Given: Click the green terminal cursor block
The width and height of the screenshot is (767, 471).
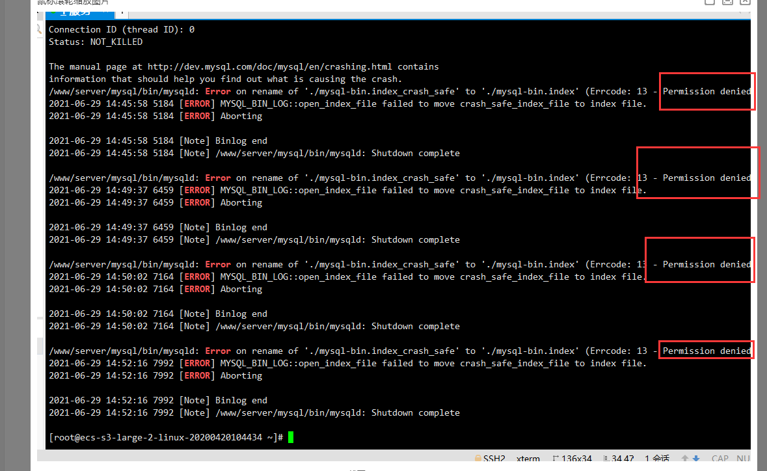Looking at the screenshot, I should 291,437.
